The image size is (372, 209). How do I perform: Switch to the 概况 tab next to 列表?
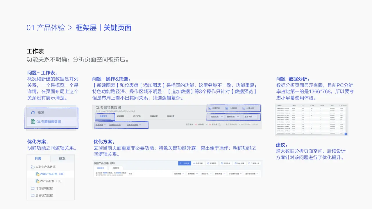[x=62, y=158]
